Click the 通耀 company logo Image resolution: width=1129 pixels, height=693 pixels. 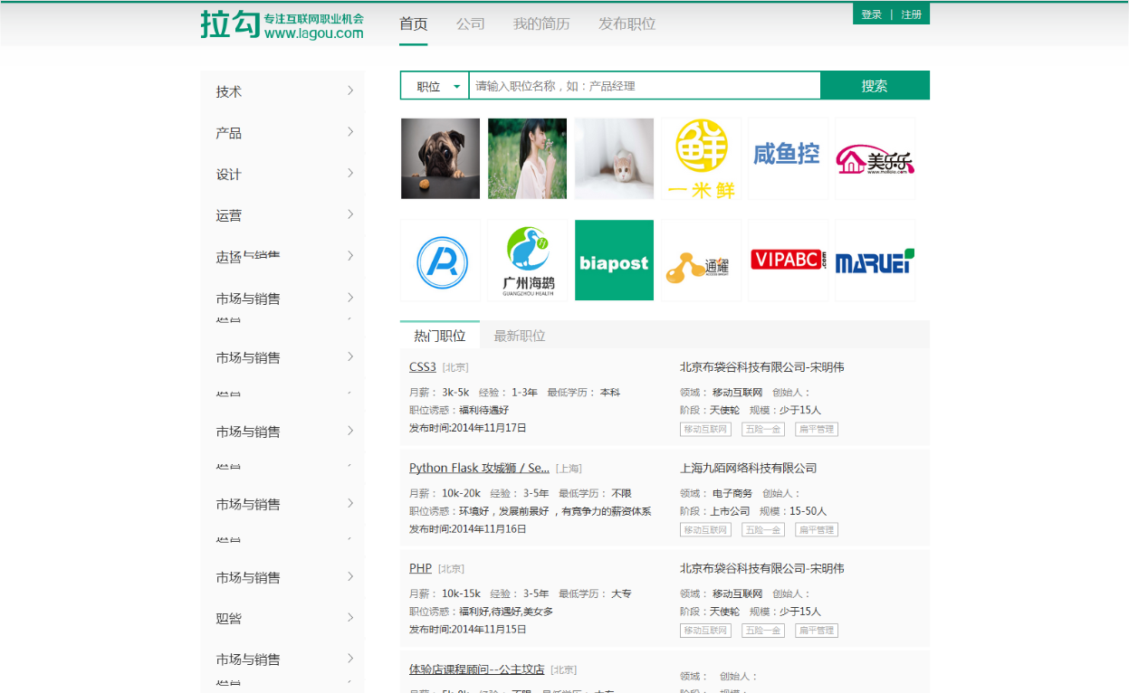pos(701,260)
